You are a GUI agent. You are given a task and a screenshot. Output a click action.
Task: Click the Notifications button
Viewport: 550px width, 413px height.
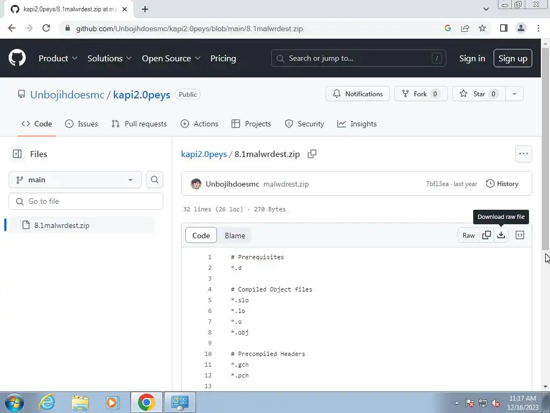tap(357, 94)
